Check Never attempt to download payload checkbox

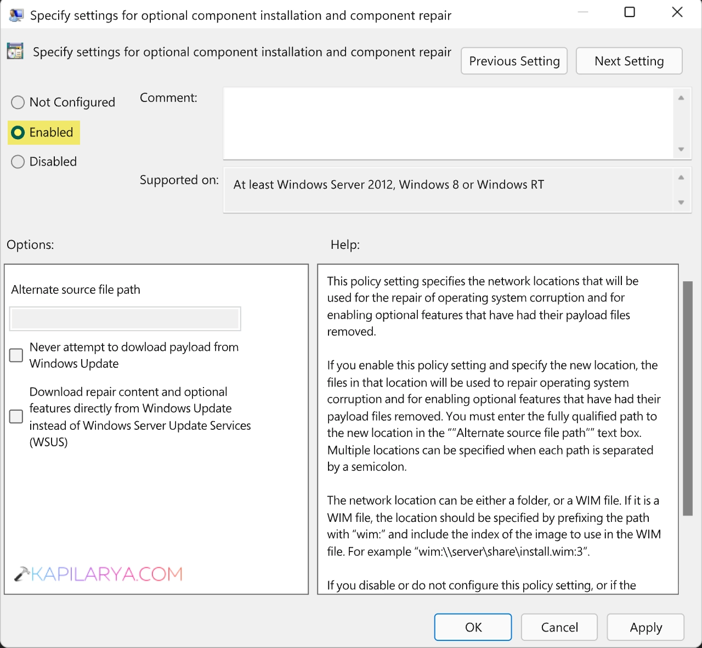(x=16, y=355)
